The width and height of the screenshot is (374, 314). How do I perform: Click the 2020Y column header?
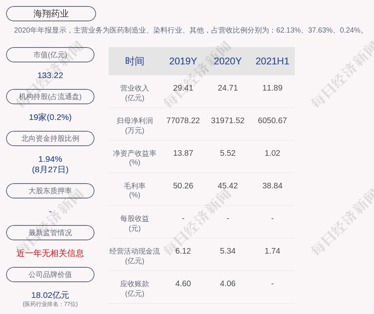[x=228, y=61]
